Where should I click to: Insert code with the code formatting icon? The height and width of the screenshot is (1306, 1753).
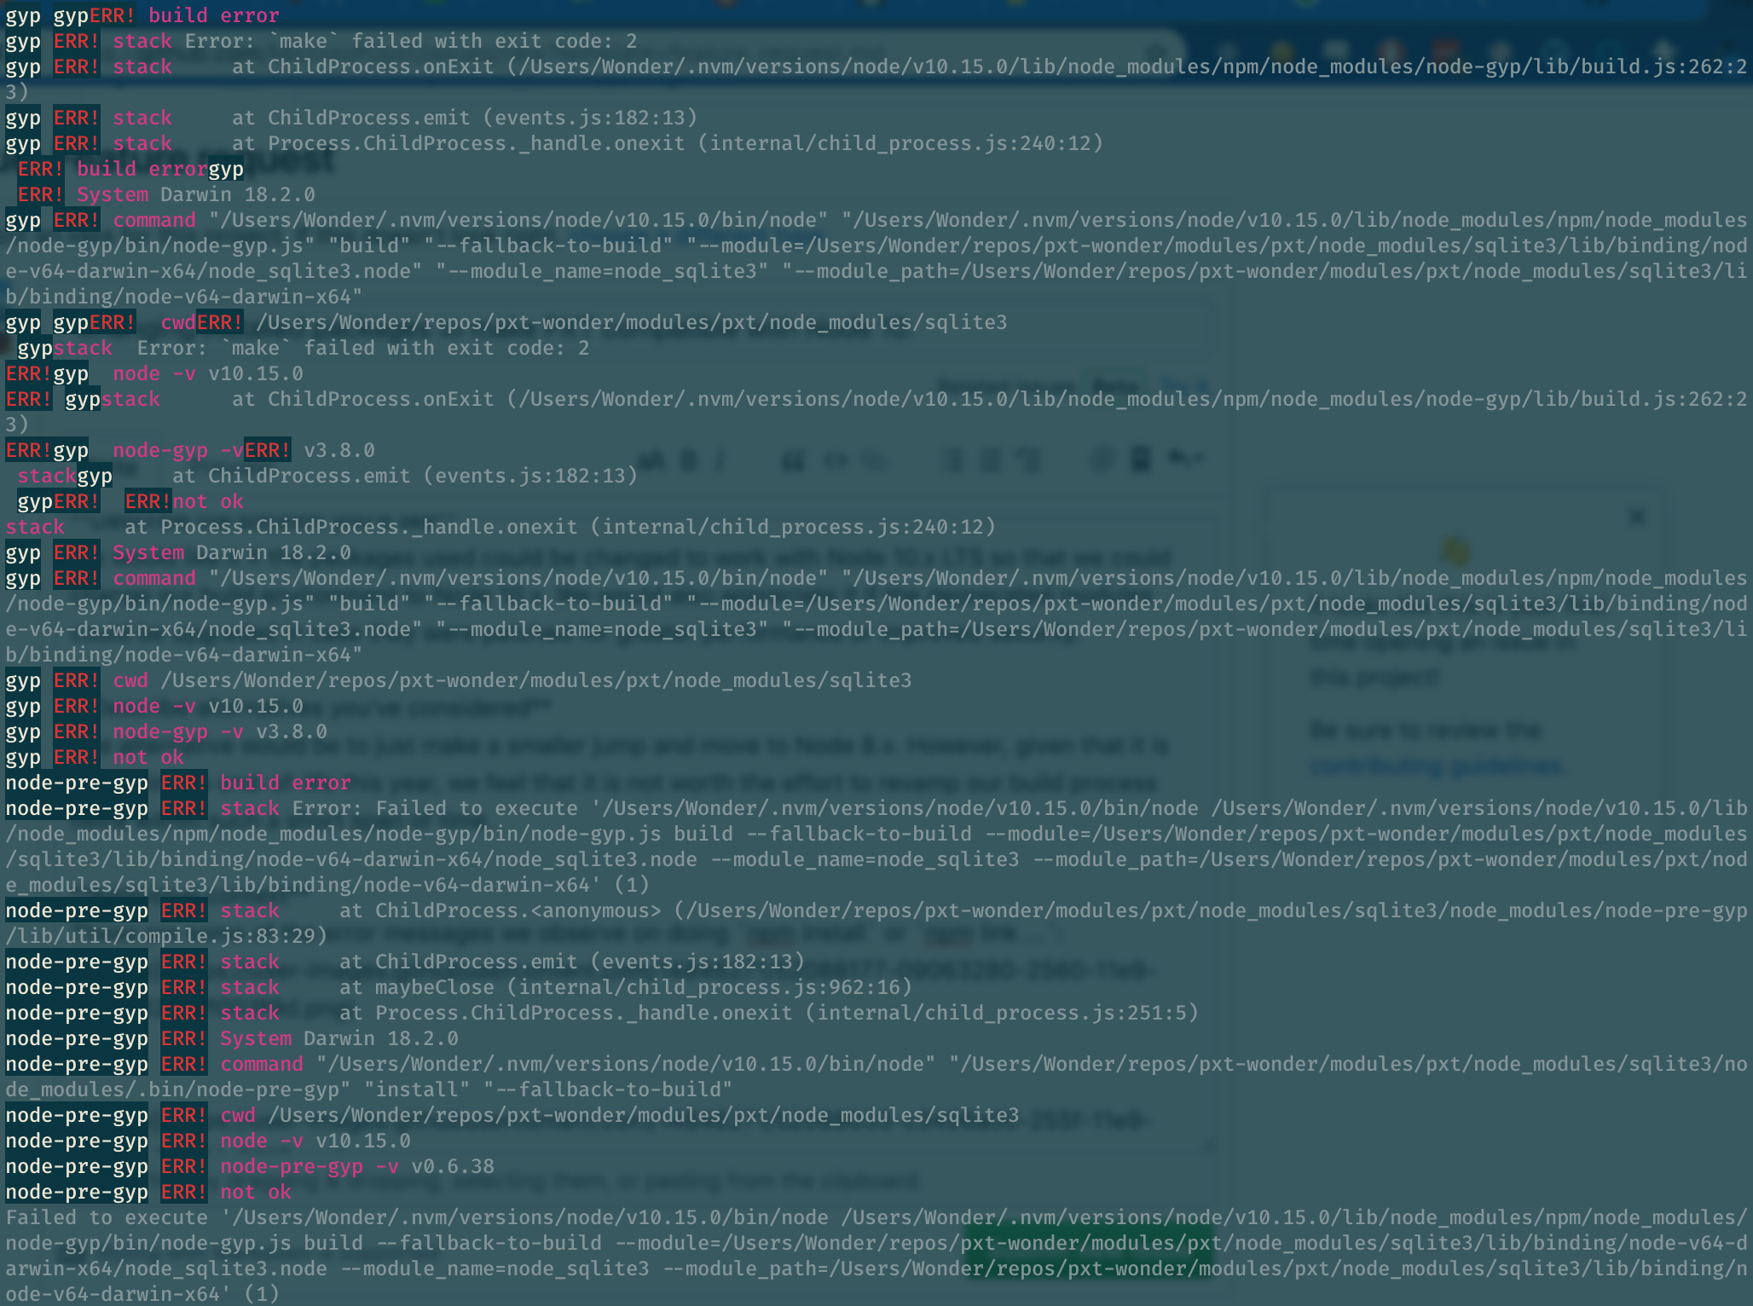click(x=833, y=461)
